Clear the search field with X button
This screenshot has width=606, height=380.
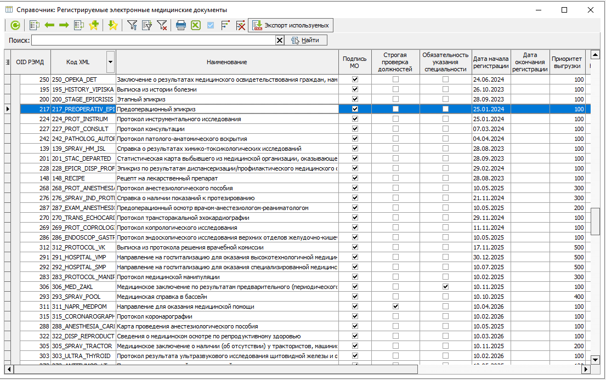280,40
